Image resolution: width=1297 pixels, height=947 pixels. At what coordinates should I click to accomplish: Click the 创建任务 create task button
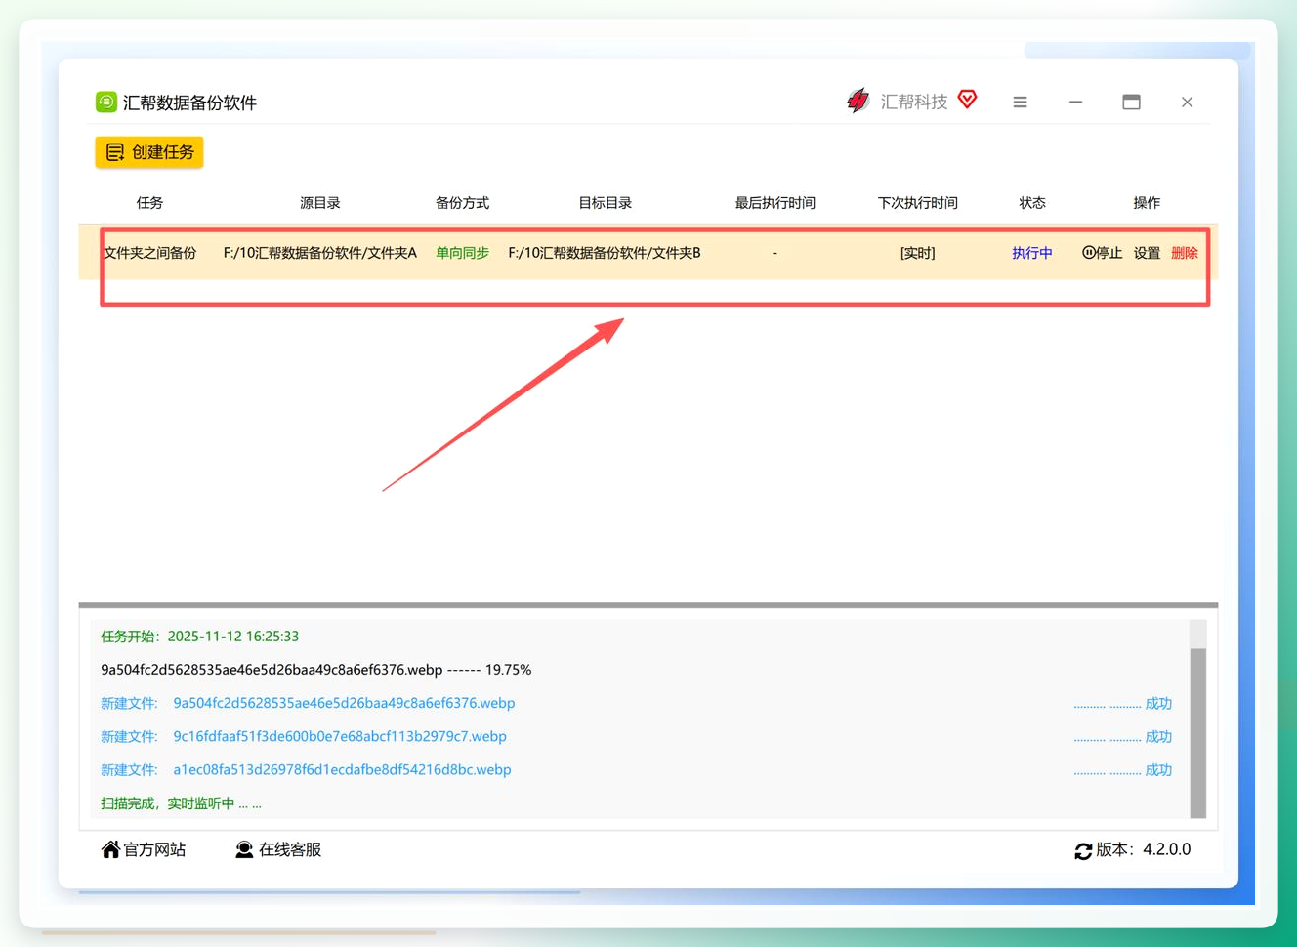tap(149, 152)
